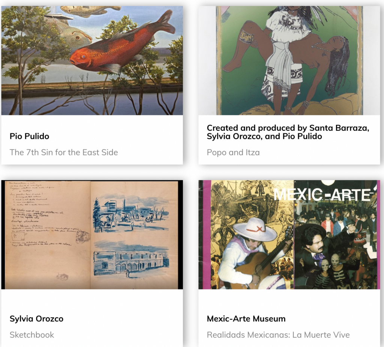384x347 pixels.
Task: Open the Popo and Itza artwork image
Action: (x=289, y=60)
